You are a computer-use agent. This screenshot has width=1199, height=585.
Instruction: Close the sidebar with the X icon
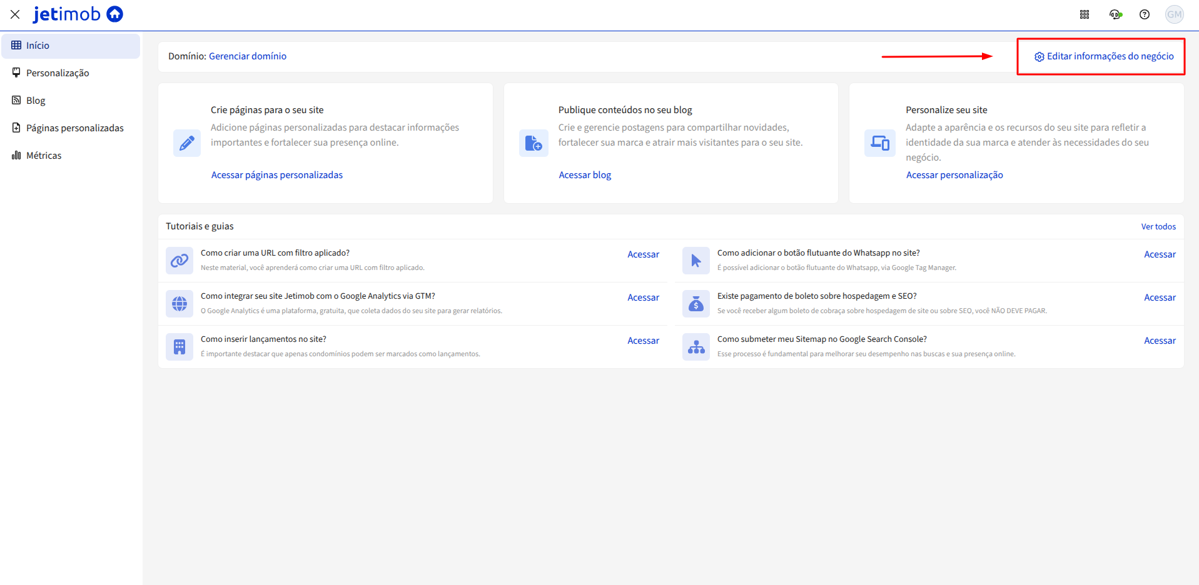tap(15, 14)
